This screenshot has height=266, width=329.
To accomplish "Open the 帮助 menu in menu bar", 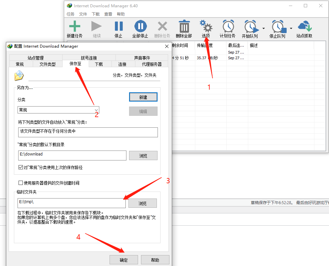I will point(121,14).
